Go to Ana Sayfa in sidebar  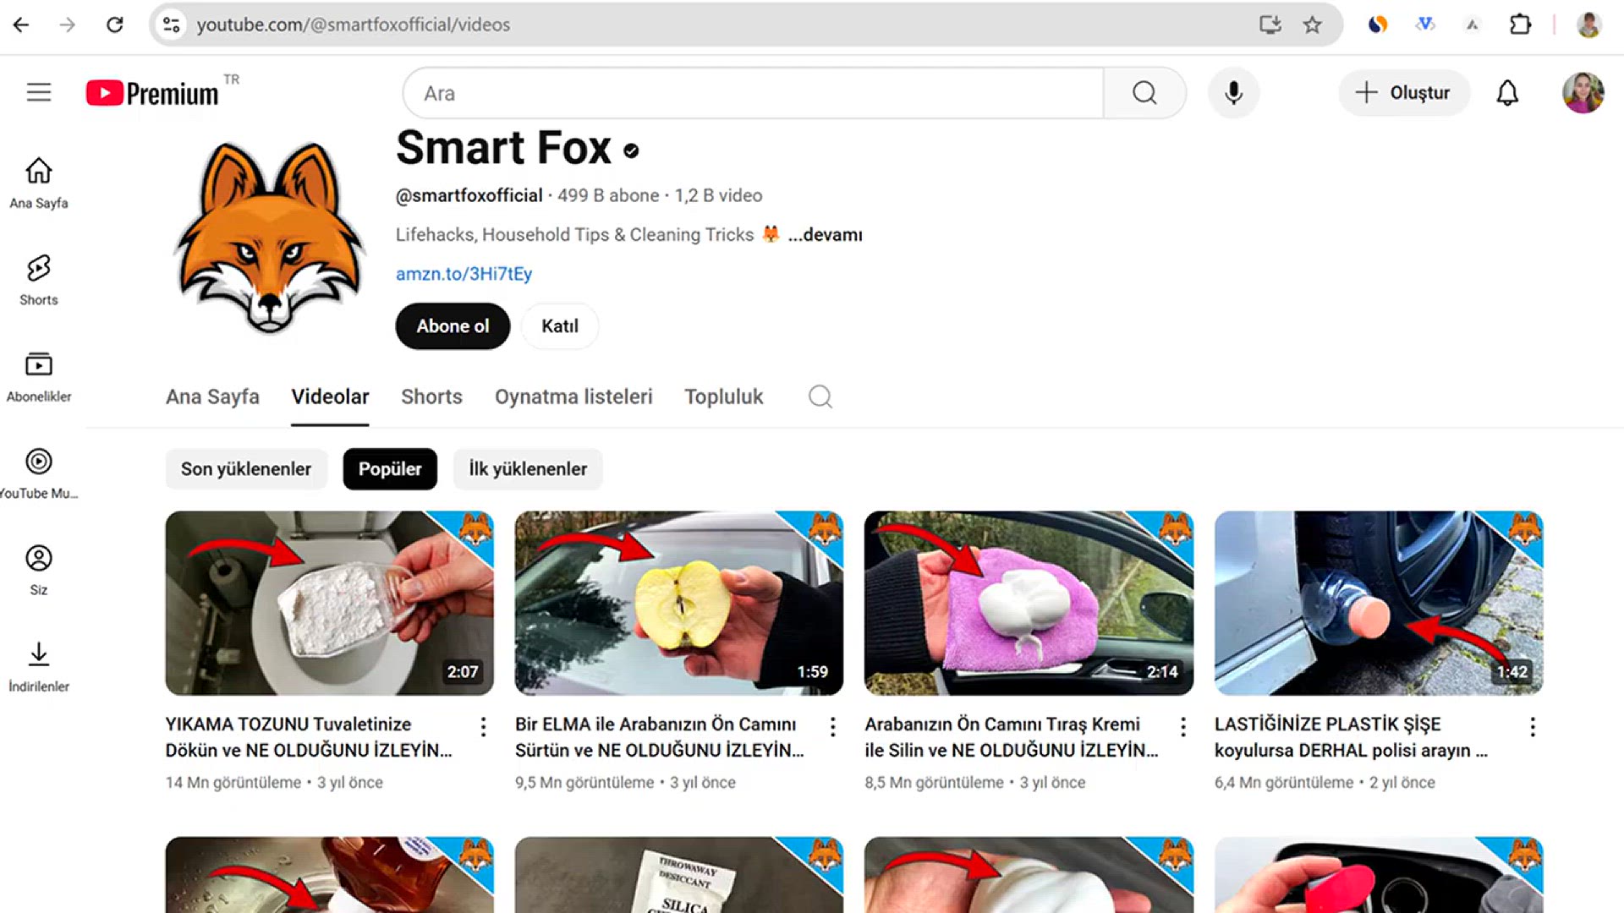click(39, 183)
